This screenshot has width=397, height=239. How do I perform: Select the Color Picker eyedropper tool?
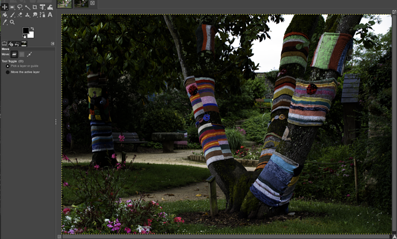(5, 22)
